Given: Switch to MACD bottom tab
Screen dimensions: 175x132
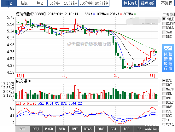Looking at the screenshot, I should tap(49, 129).
